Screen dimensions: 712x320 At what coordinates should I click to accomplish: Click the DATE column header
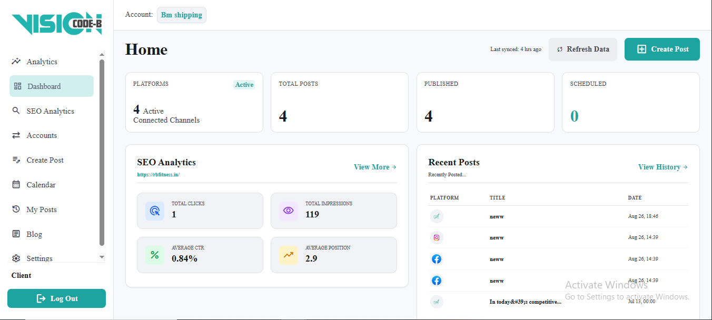pos(635,198)
